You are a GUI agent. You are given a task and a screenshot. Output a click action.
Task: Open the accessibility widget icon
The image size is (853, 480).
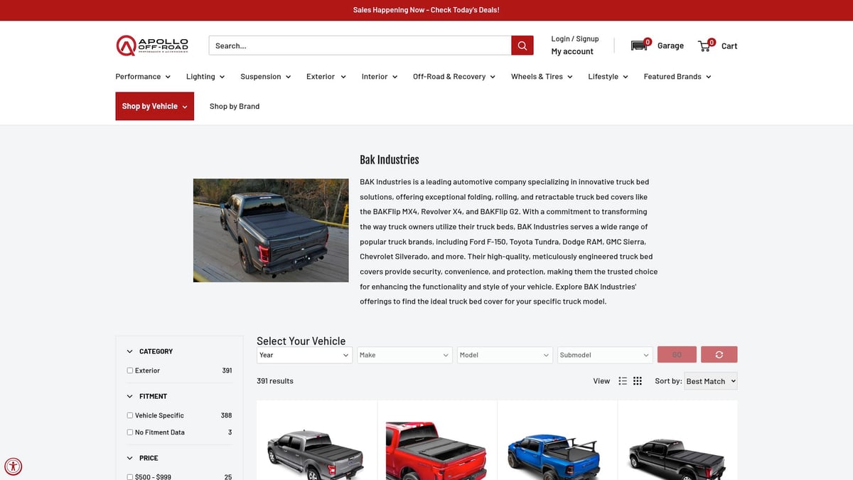click(13, 466)
